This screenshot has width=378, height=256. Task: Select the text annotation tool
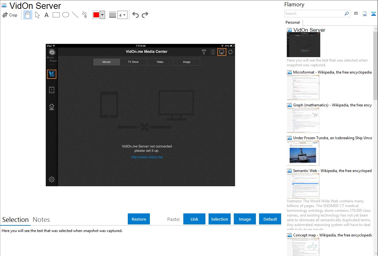pyautogui.click(x=46, y=15)
